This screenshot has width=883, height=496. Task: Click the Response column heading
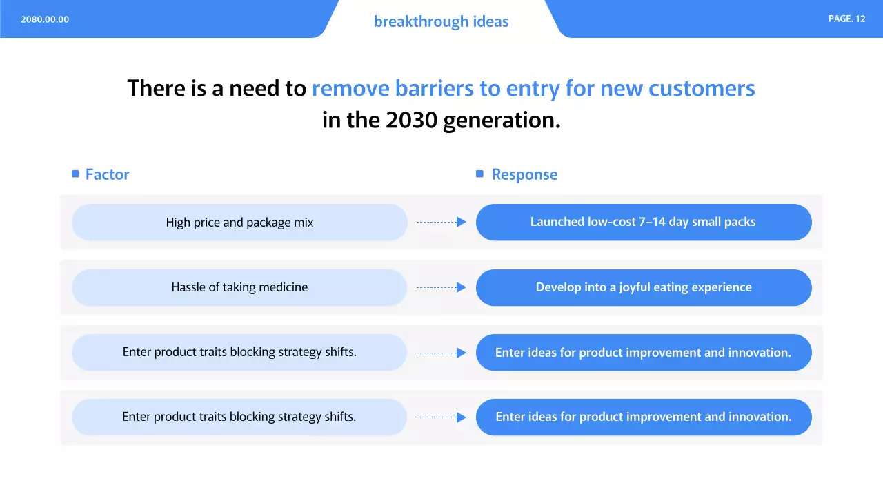524,174
